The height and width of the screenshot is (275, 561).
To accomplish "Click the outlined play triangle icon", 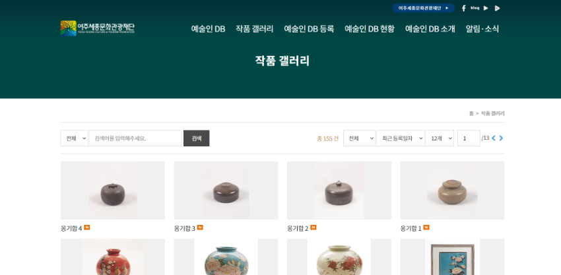I will coord(498,8).
